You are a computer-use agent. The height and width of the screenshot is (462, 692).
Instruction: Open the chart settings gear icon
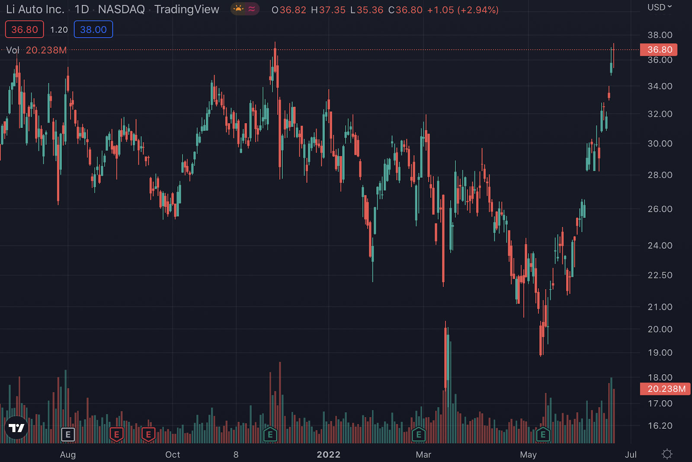pos(667,454)
